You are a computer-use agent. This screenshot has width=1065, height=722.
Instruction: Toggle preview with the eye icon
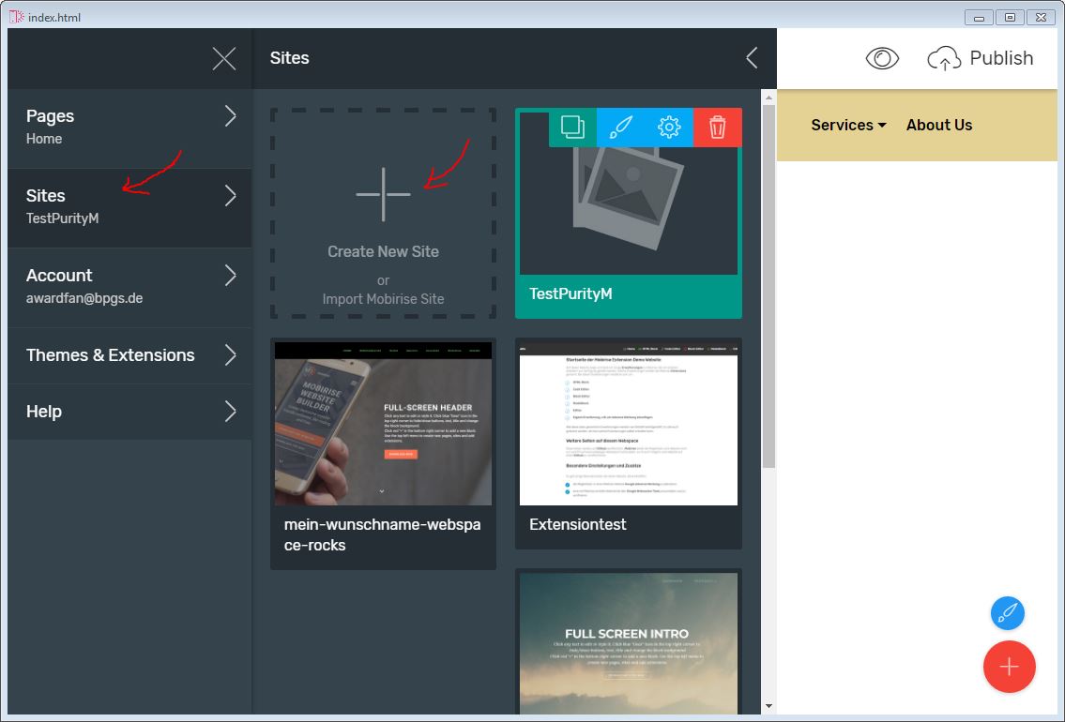[x=882, y=59]
